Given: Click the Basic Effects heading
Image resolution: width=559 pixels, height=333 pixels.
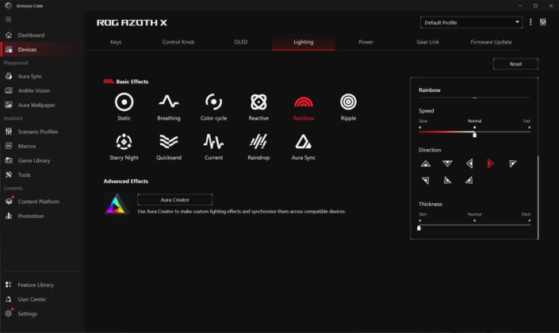Looking at the screenshot, I should coord(132,82).
